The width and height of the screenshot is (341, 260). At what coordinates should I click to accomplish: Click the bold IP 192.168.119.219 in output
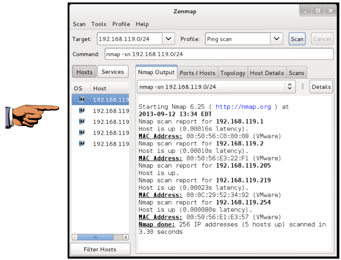point(243,180)
